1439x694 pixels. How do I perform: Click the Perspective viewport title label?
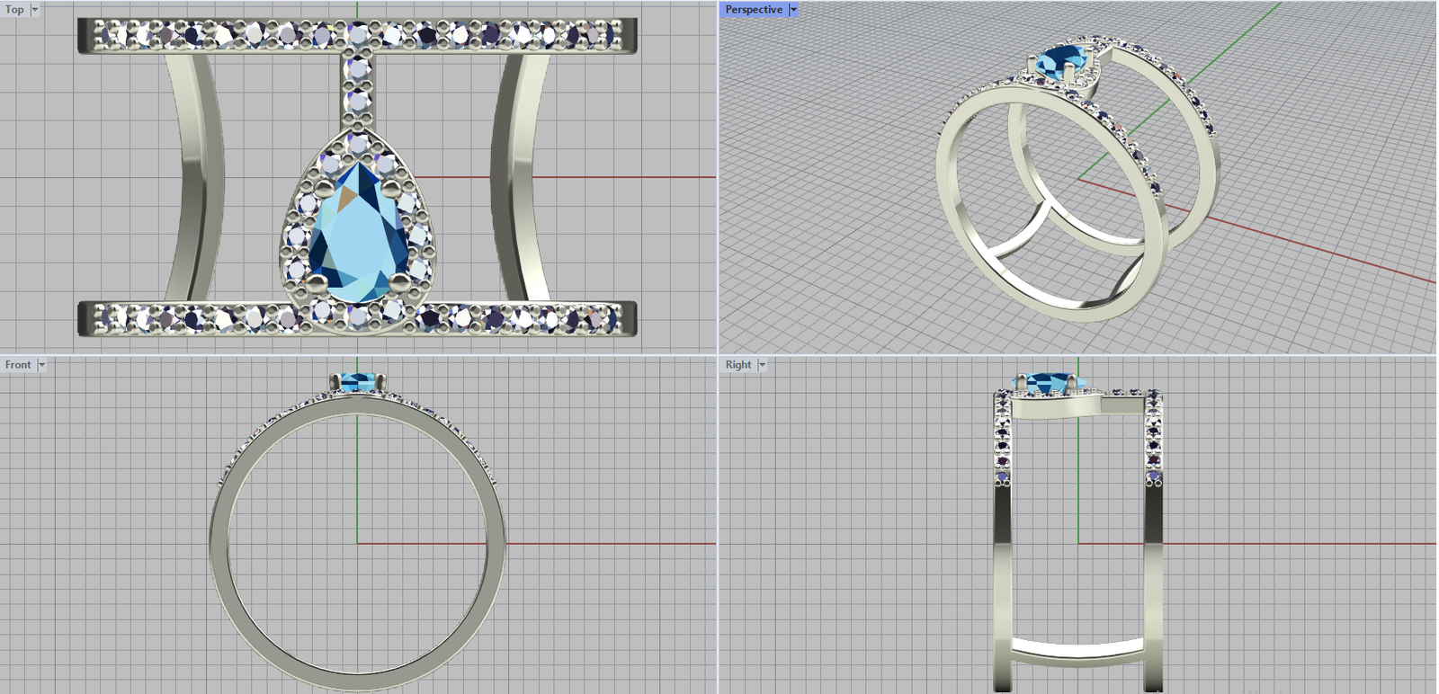tap(754, 10)
